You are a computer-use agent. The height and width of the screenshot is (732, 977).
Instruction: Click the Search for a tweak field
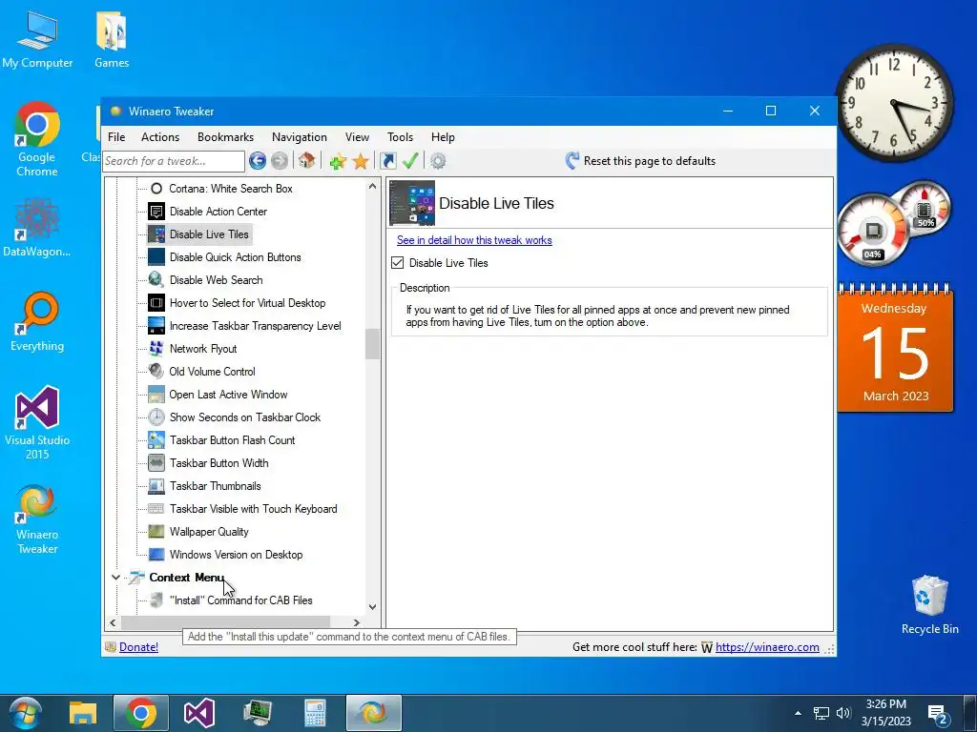coord(174,161)
